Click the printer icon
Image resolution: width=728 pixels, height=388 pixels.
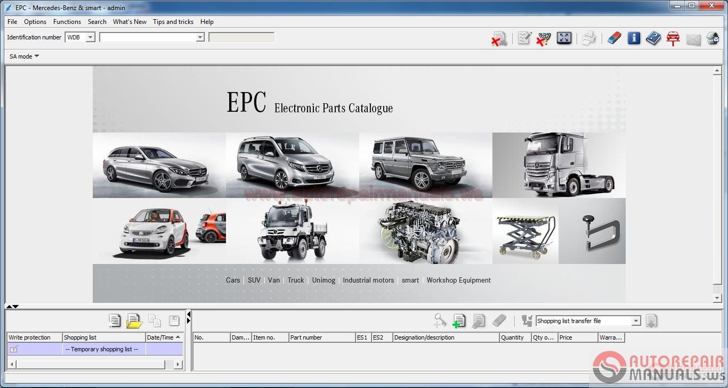coord(588,38)
